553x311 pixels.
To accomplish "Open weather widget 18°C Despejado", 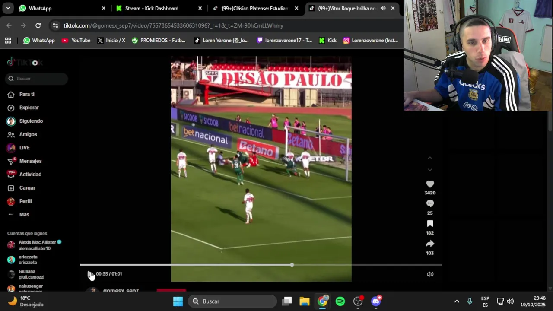I will point(26,301).
